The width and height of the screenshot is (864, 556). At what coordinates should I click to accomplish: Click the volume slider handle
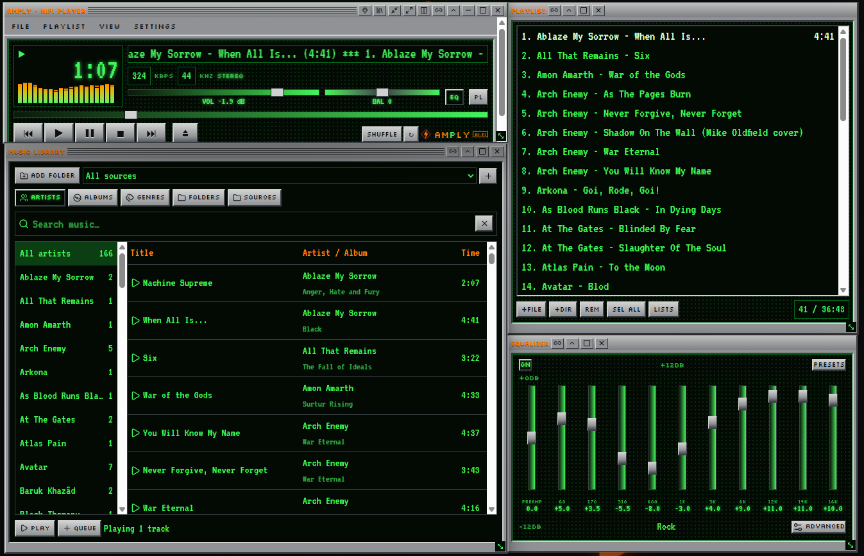pyautogui.click(x=277, y=92)
